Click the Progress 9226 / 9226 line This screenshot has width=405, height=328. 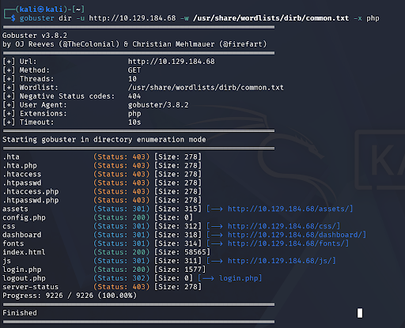point(70,296)
